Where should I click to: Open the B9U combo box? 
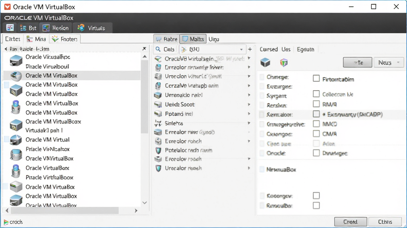pos(212,49)
